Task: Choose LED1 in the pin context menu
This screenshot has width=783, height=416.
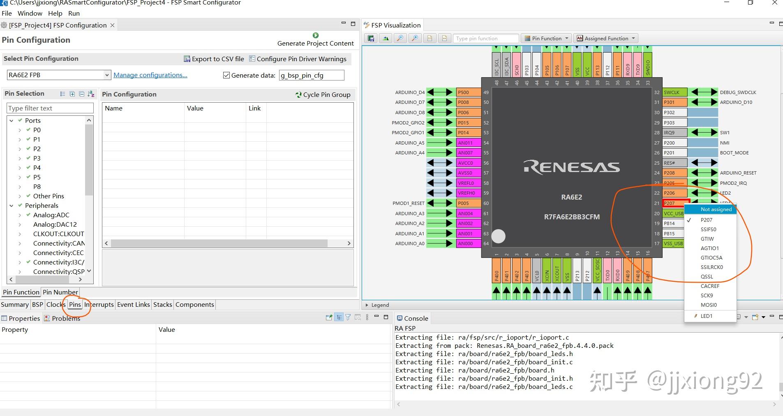Action: pos(706,316)
